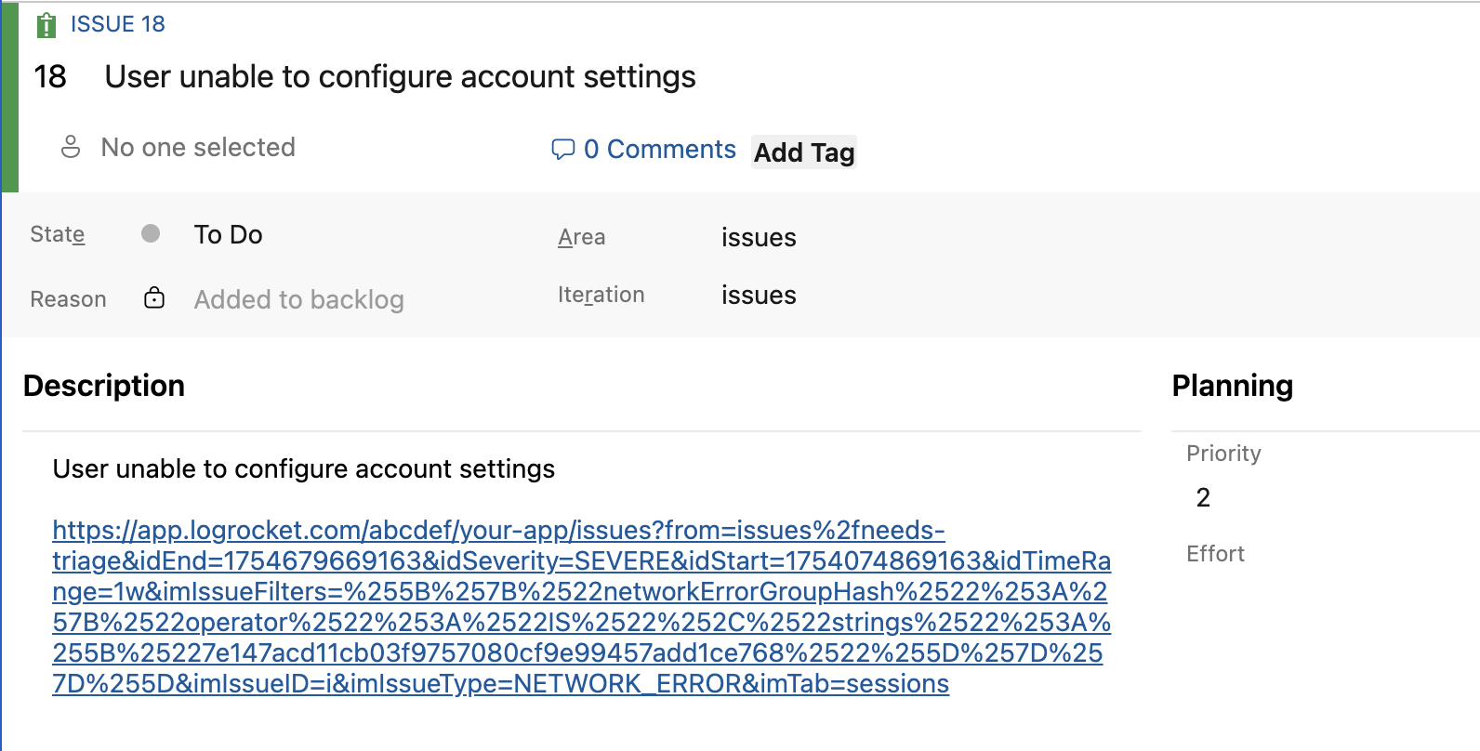Click the green issue clipboard icon
Screen dimensions: 1480x751
point(46,25)
